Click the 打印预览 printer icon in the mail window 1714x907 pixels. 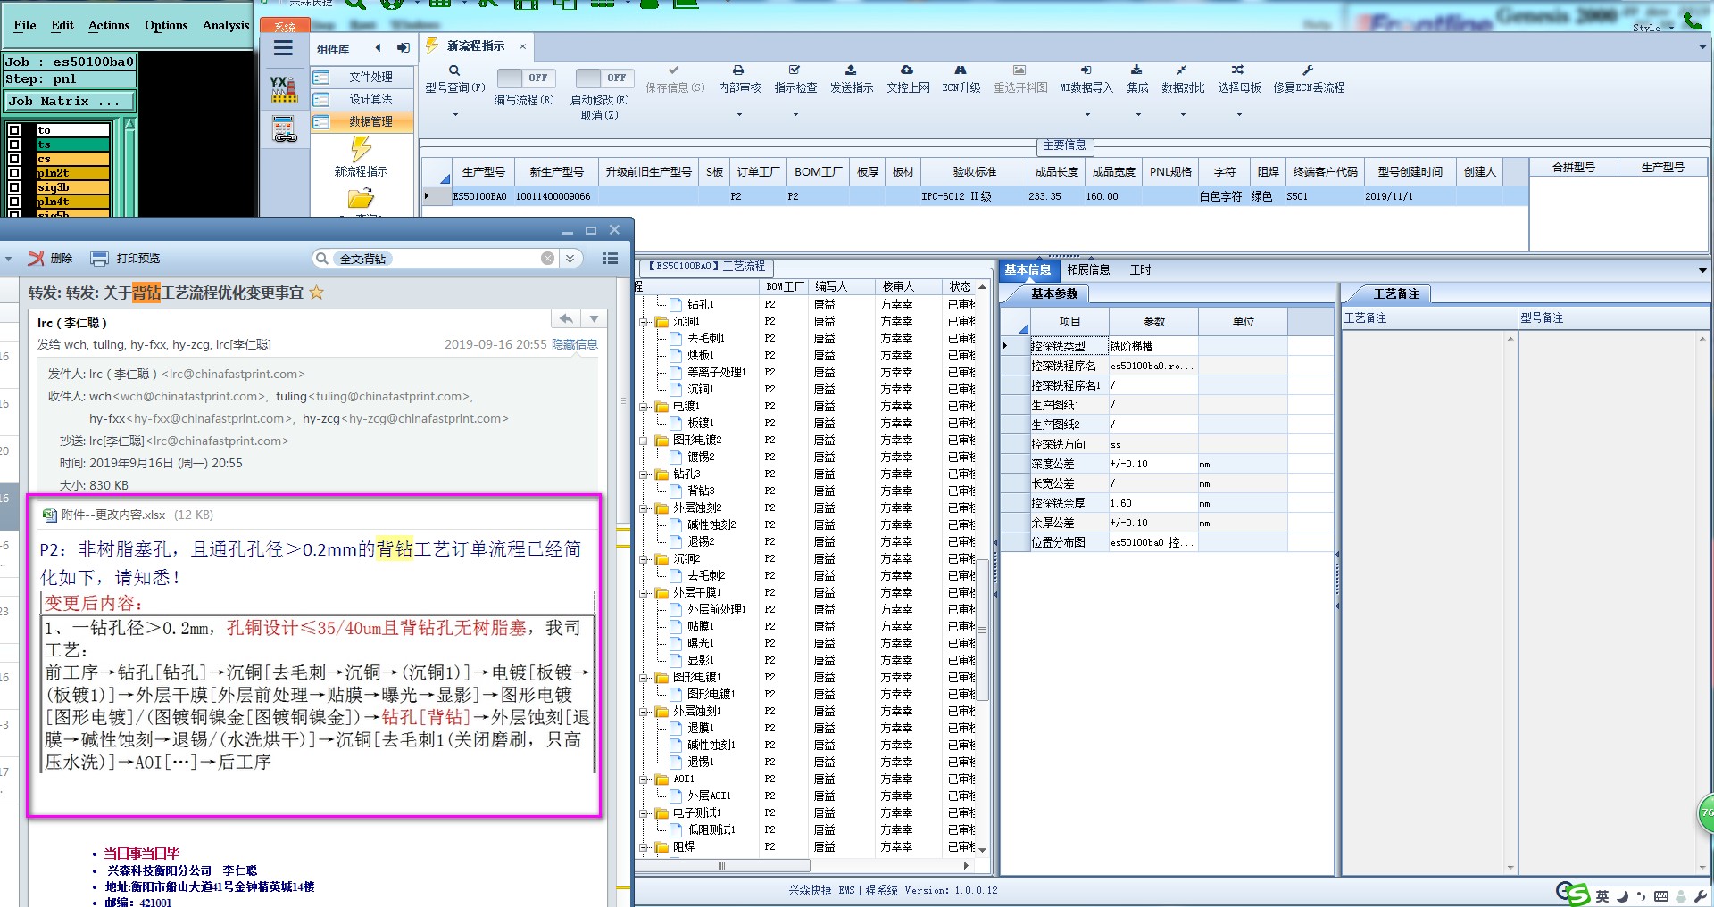pyautogui.click(x=100, y=259)
